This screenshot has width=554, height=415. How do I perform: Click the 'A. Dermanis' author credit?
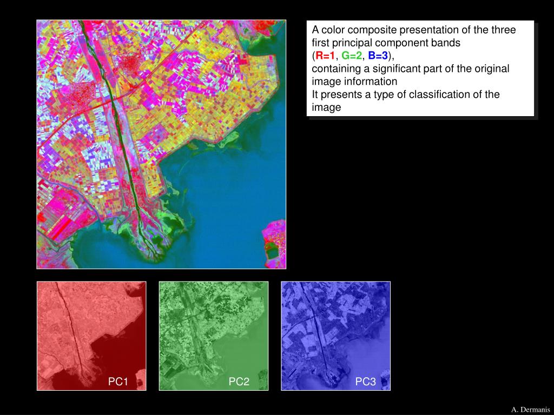coord(530,410)
